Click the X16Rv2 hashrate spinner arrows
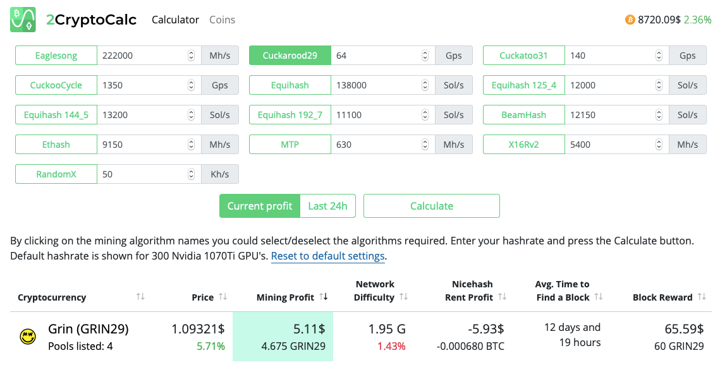 click(x=659, y=145)
